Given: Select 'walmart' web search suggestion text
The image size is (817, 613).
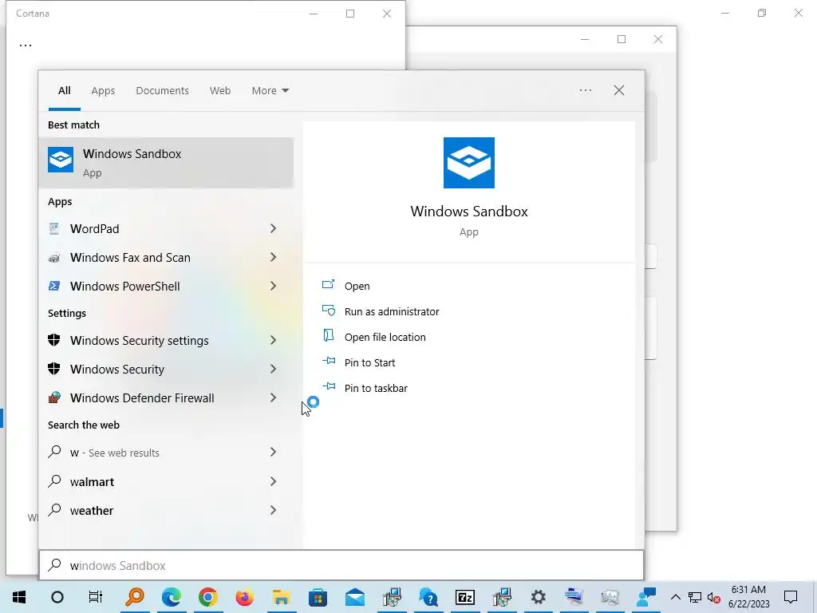Looking at the screenshot, I should coord(93,482).
